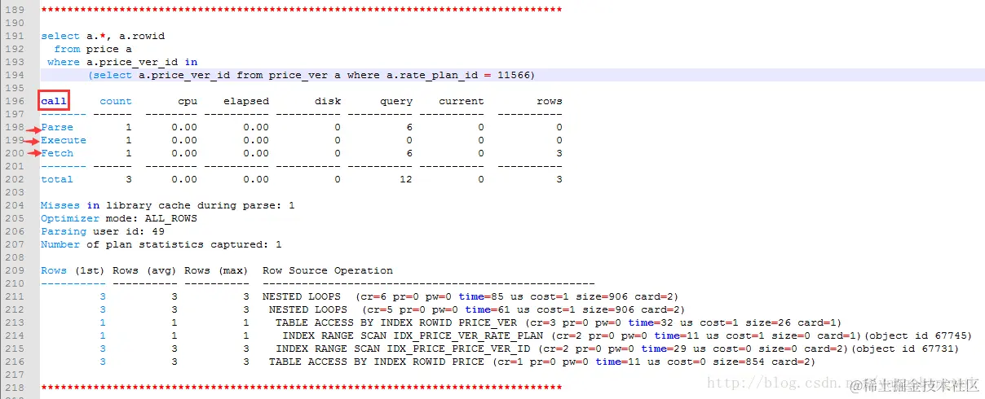Click the 'Rows (max)' plan header

pos(217,270)
